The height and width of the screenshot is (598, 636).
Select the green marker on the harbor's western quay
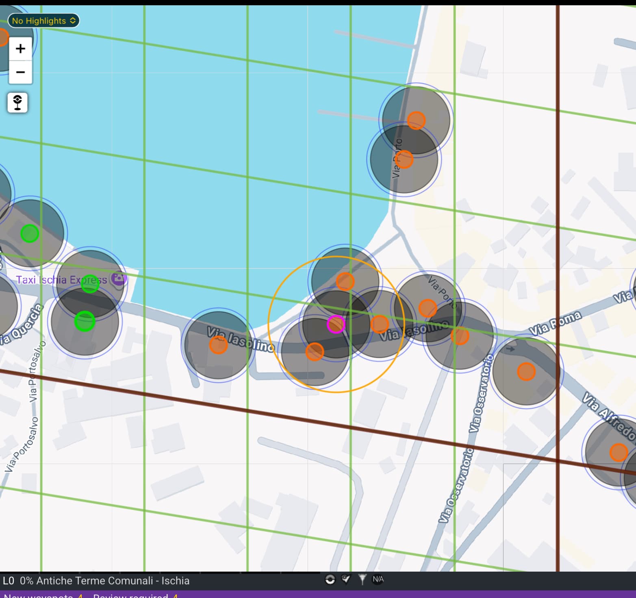(30, 233)
